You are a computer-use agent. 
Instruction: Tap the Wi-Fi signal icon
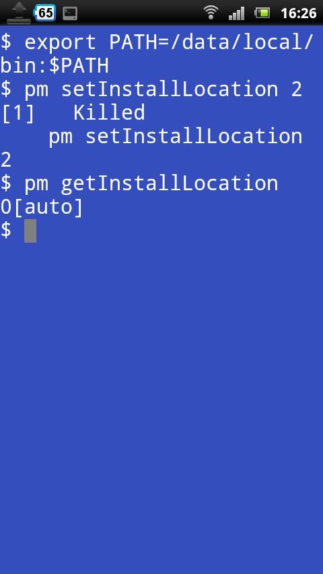click(x=211, y=13)
